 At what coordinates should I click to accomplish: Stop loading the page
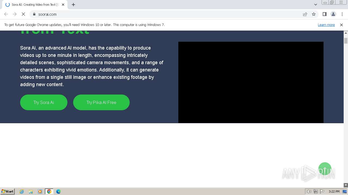(x=23, y=14)
